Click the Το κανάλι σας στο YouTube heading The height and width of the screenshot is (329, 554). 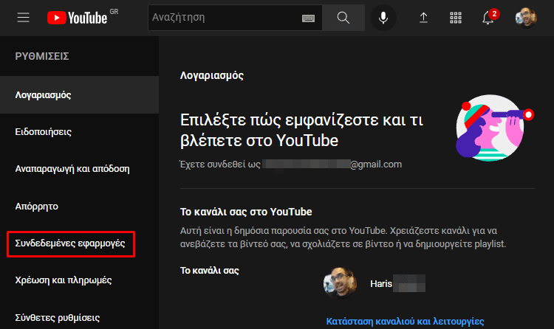[x=246, y=212]
